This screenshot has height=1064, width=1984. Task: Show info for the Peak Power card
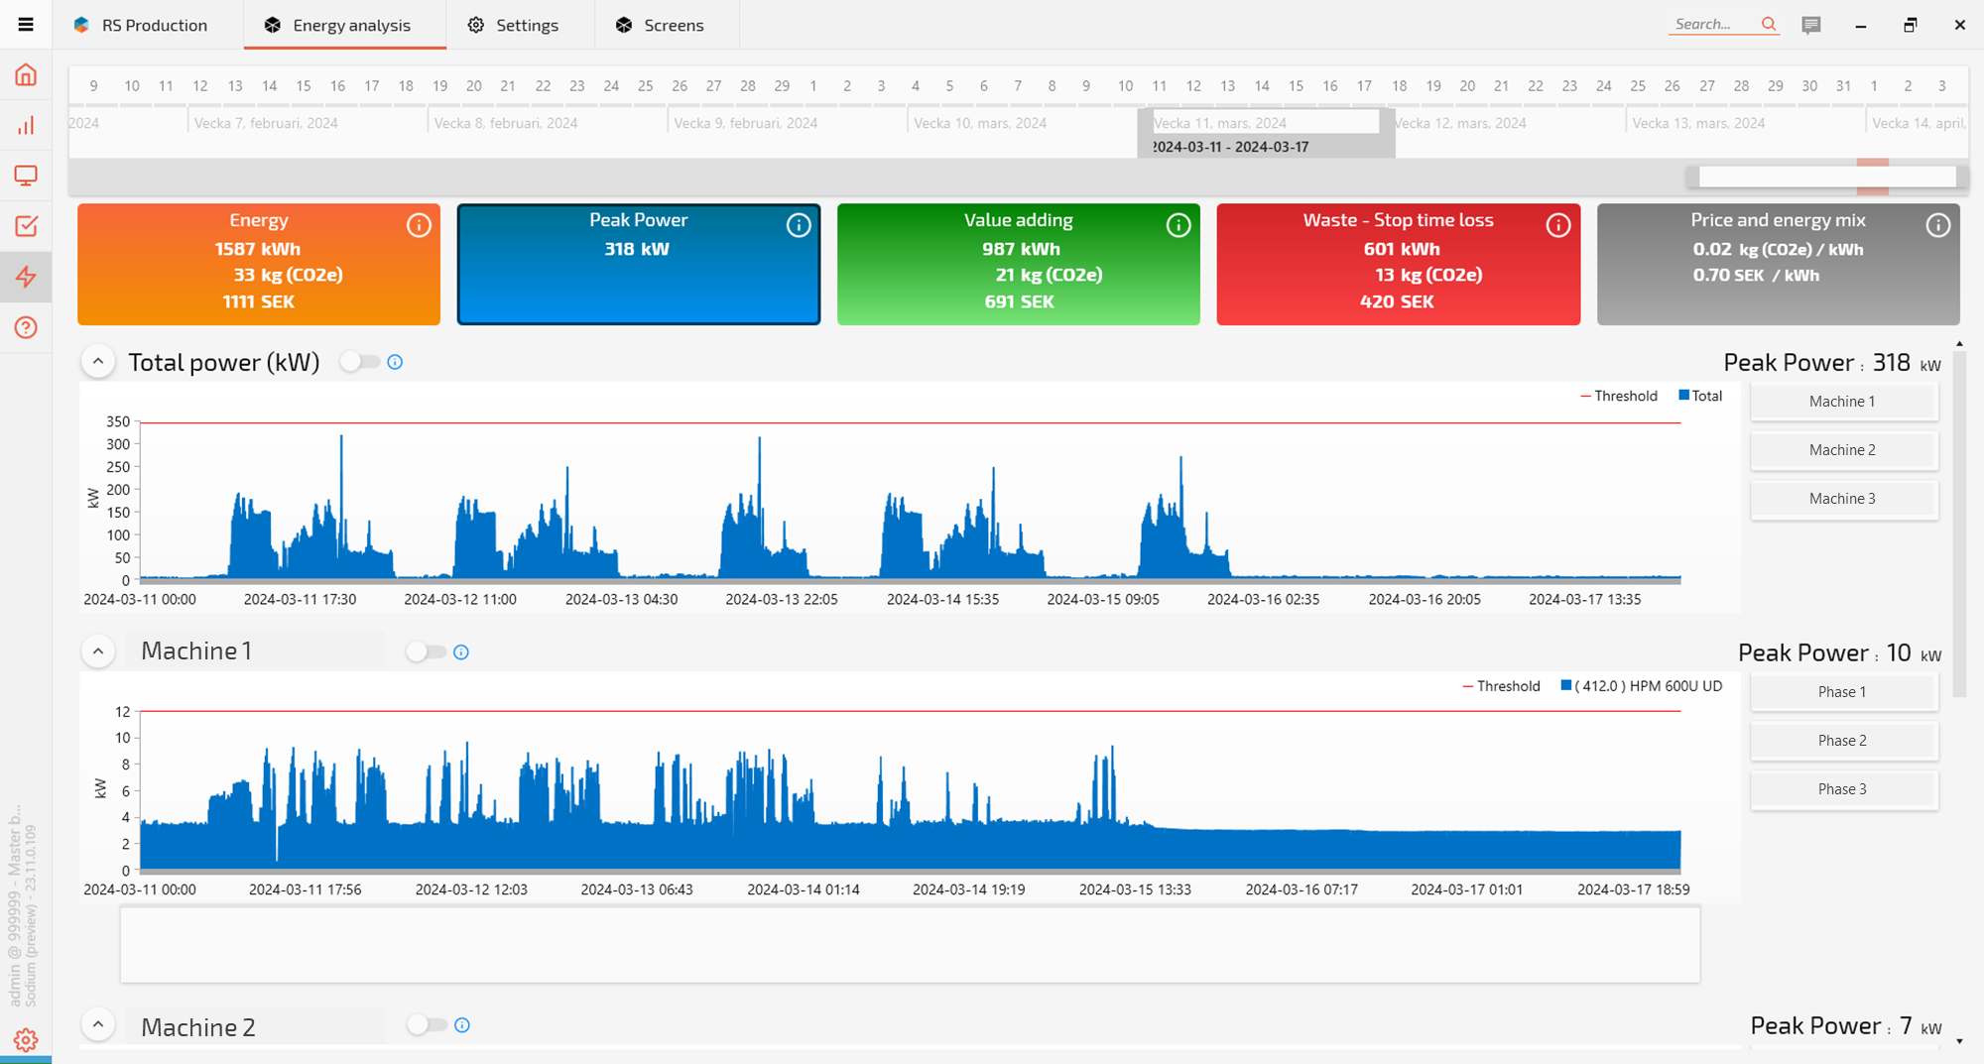click(799, 225)
